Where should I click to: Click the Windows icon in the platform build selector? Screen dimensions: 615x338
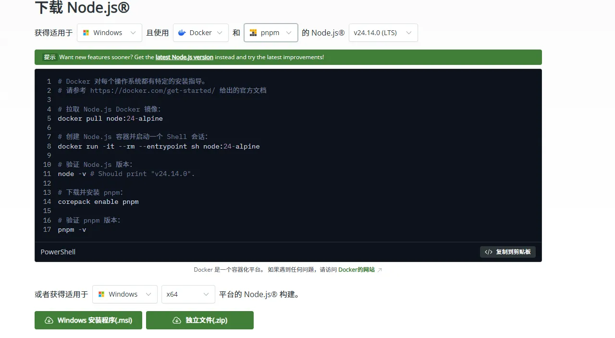(101, 294)
